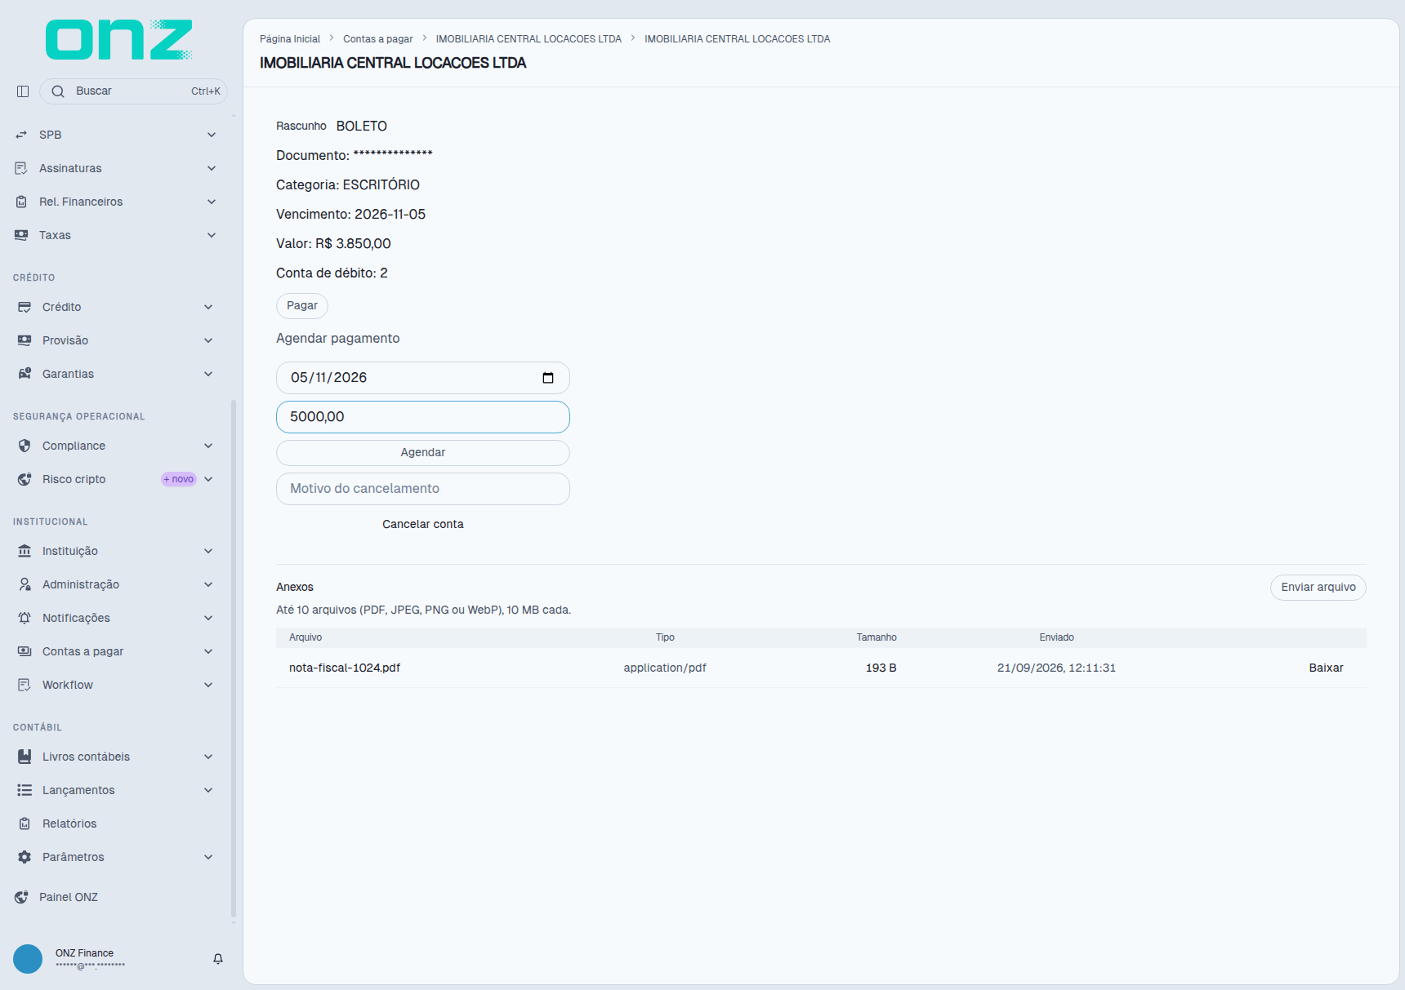Open the Contas a pagar sidebar menu
This screenshot has width=1405, height=990.
click(115, 651)
